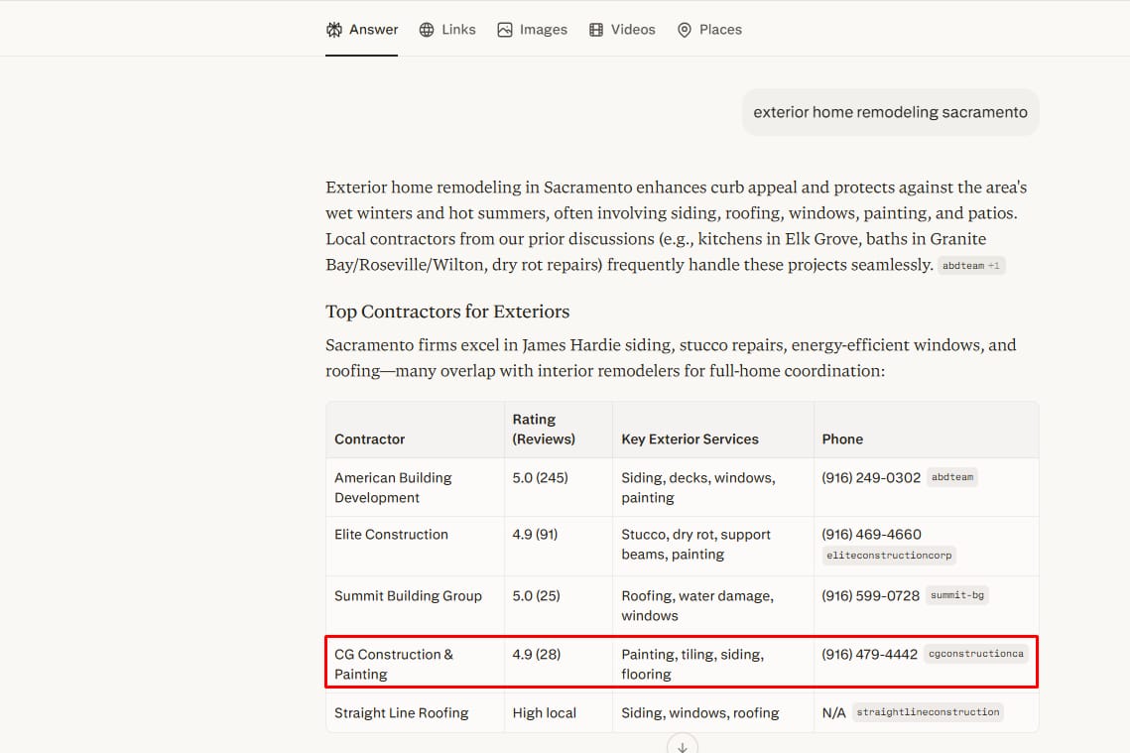Click the 'Top Contractors for Exteriors' heading
The height and width of the screenshot is (753, 1130).
click(447, 312)
